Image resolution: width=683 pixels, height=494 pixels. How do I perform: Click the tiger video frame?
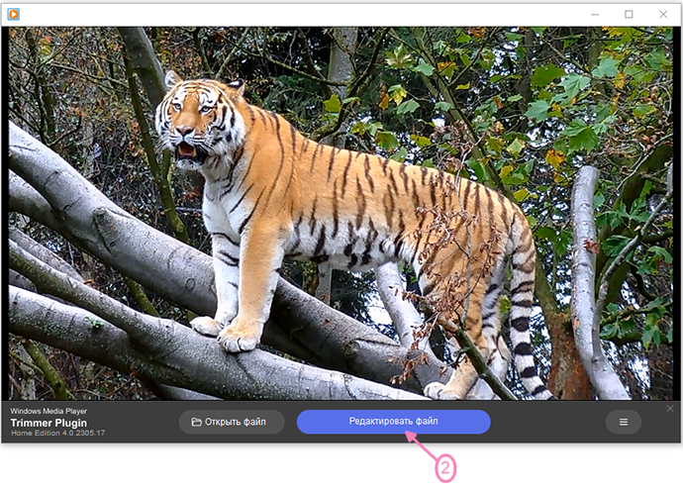click(341, 214)
